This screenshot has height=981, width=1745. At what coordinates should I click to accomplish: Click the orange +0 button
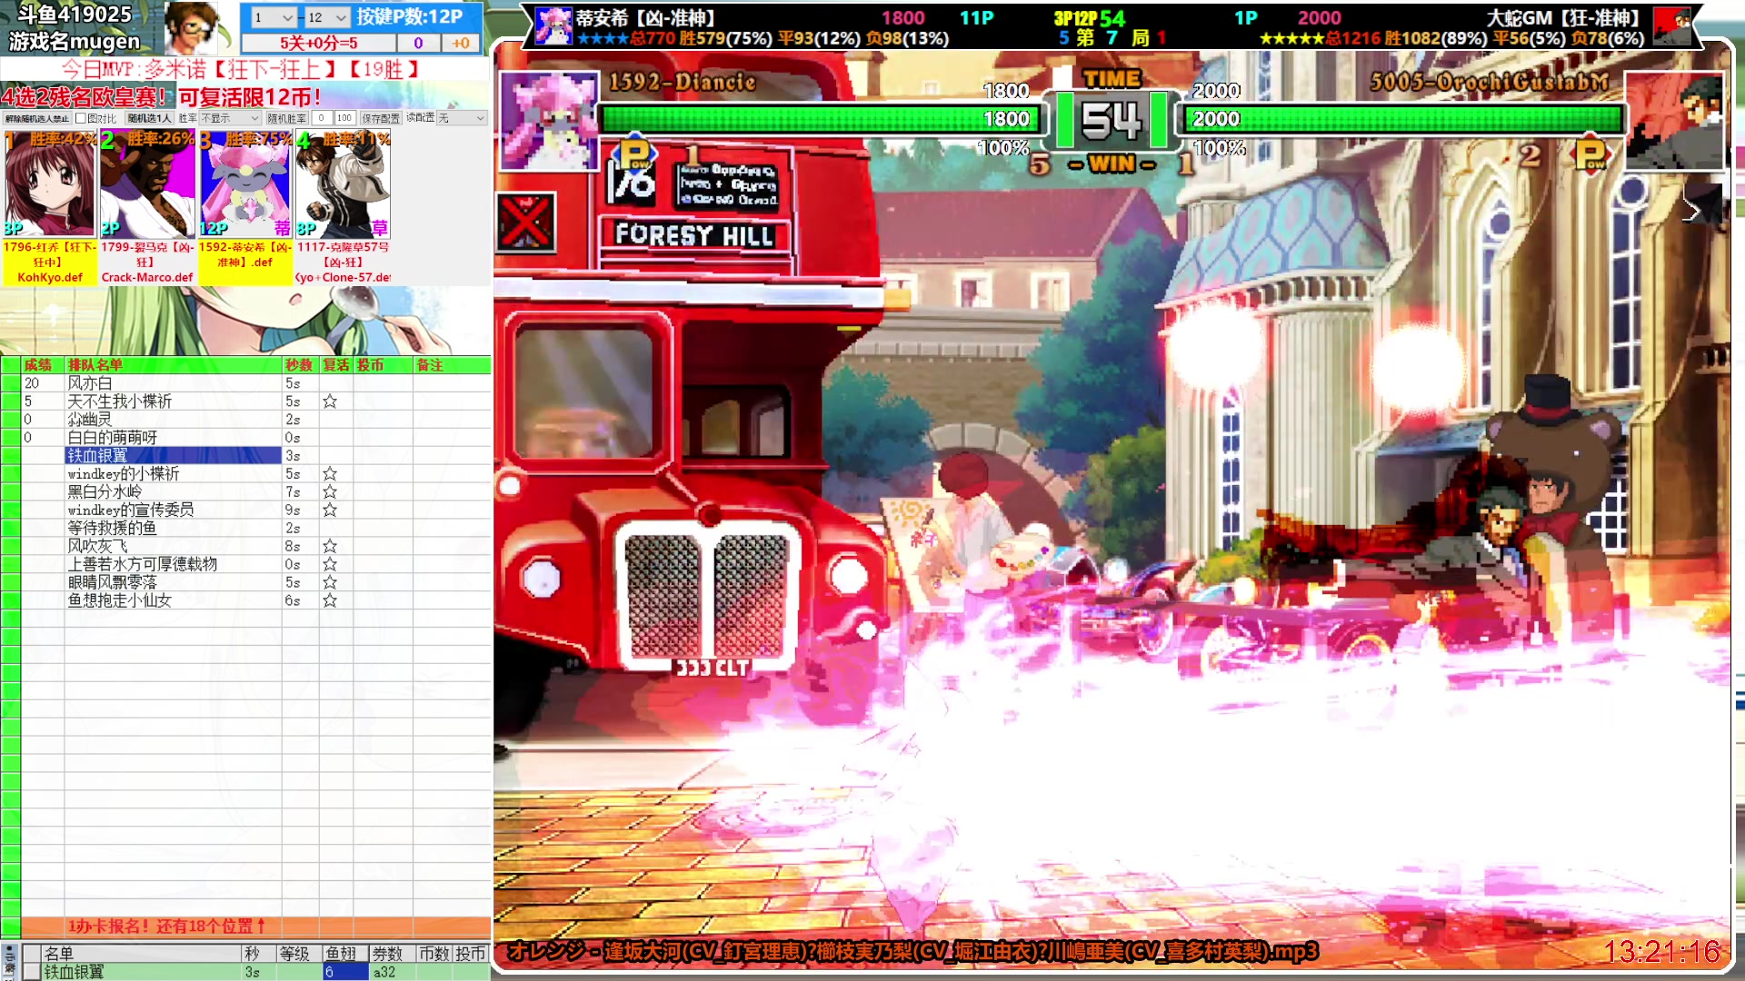click(x=461, y=43)
